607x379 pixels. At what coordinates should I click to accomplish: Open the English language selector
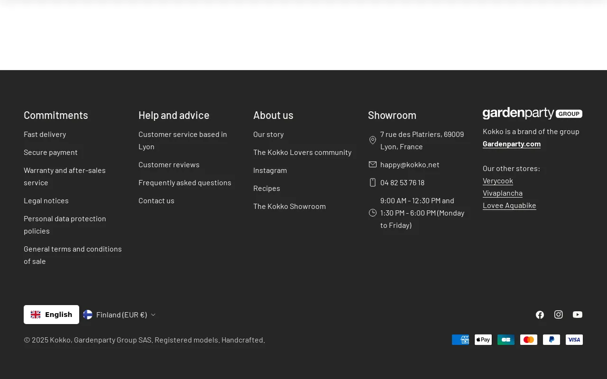[x=51, y=315]
